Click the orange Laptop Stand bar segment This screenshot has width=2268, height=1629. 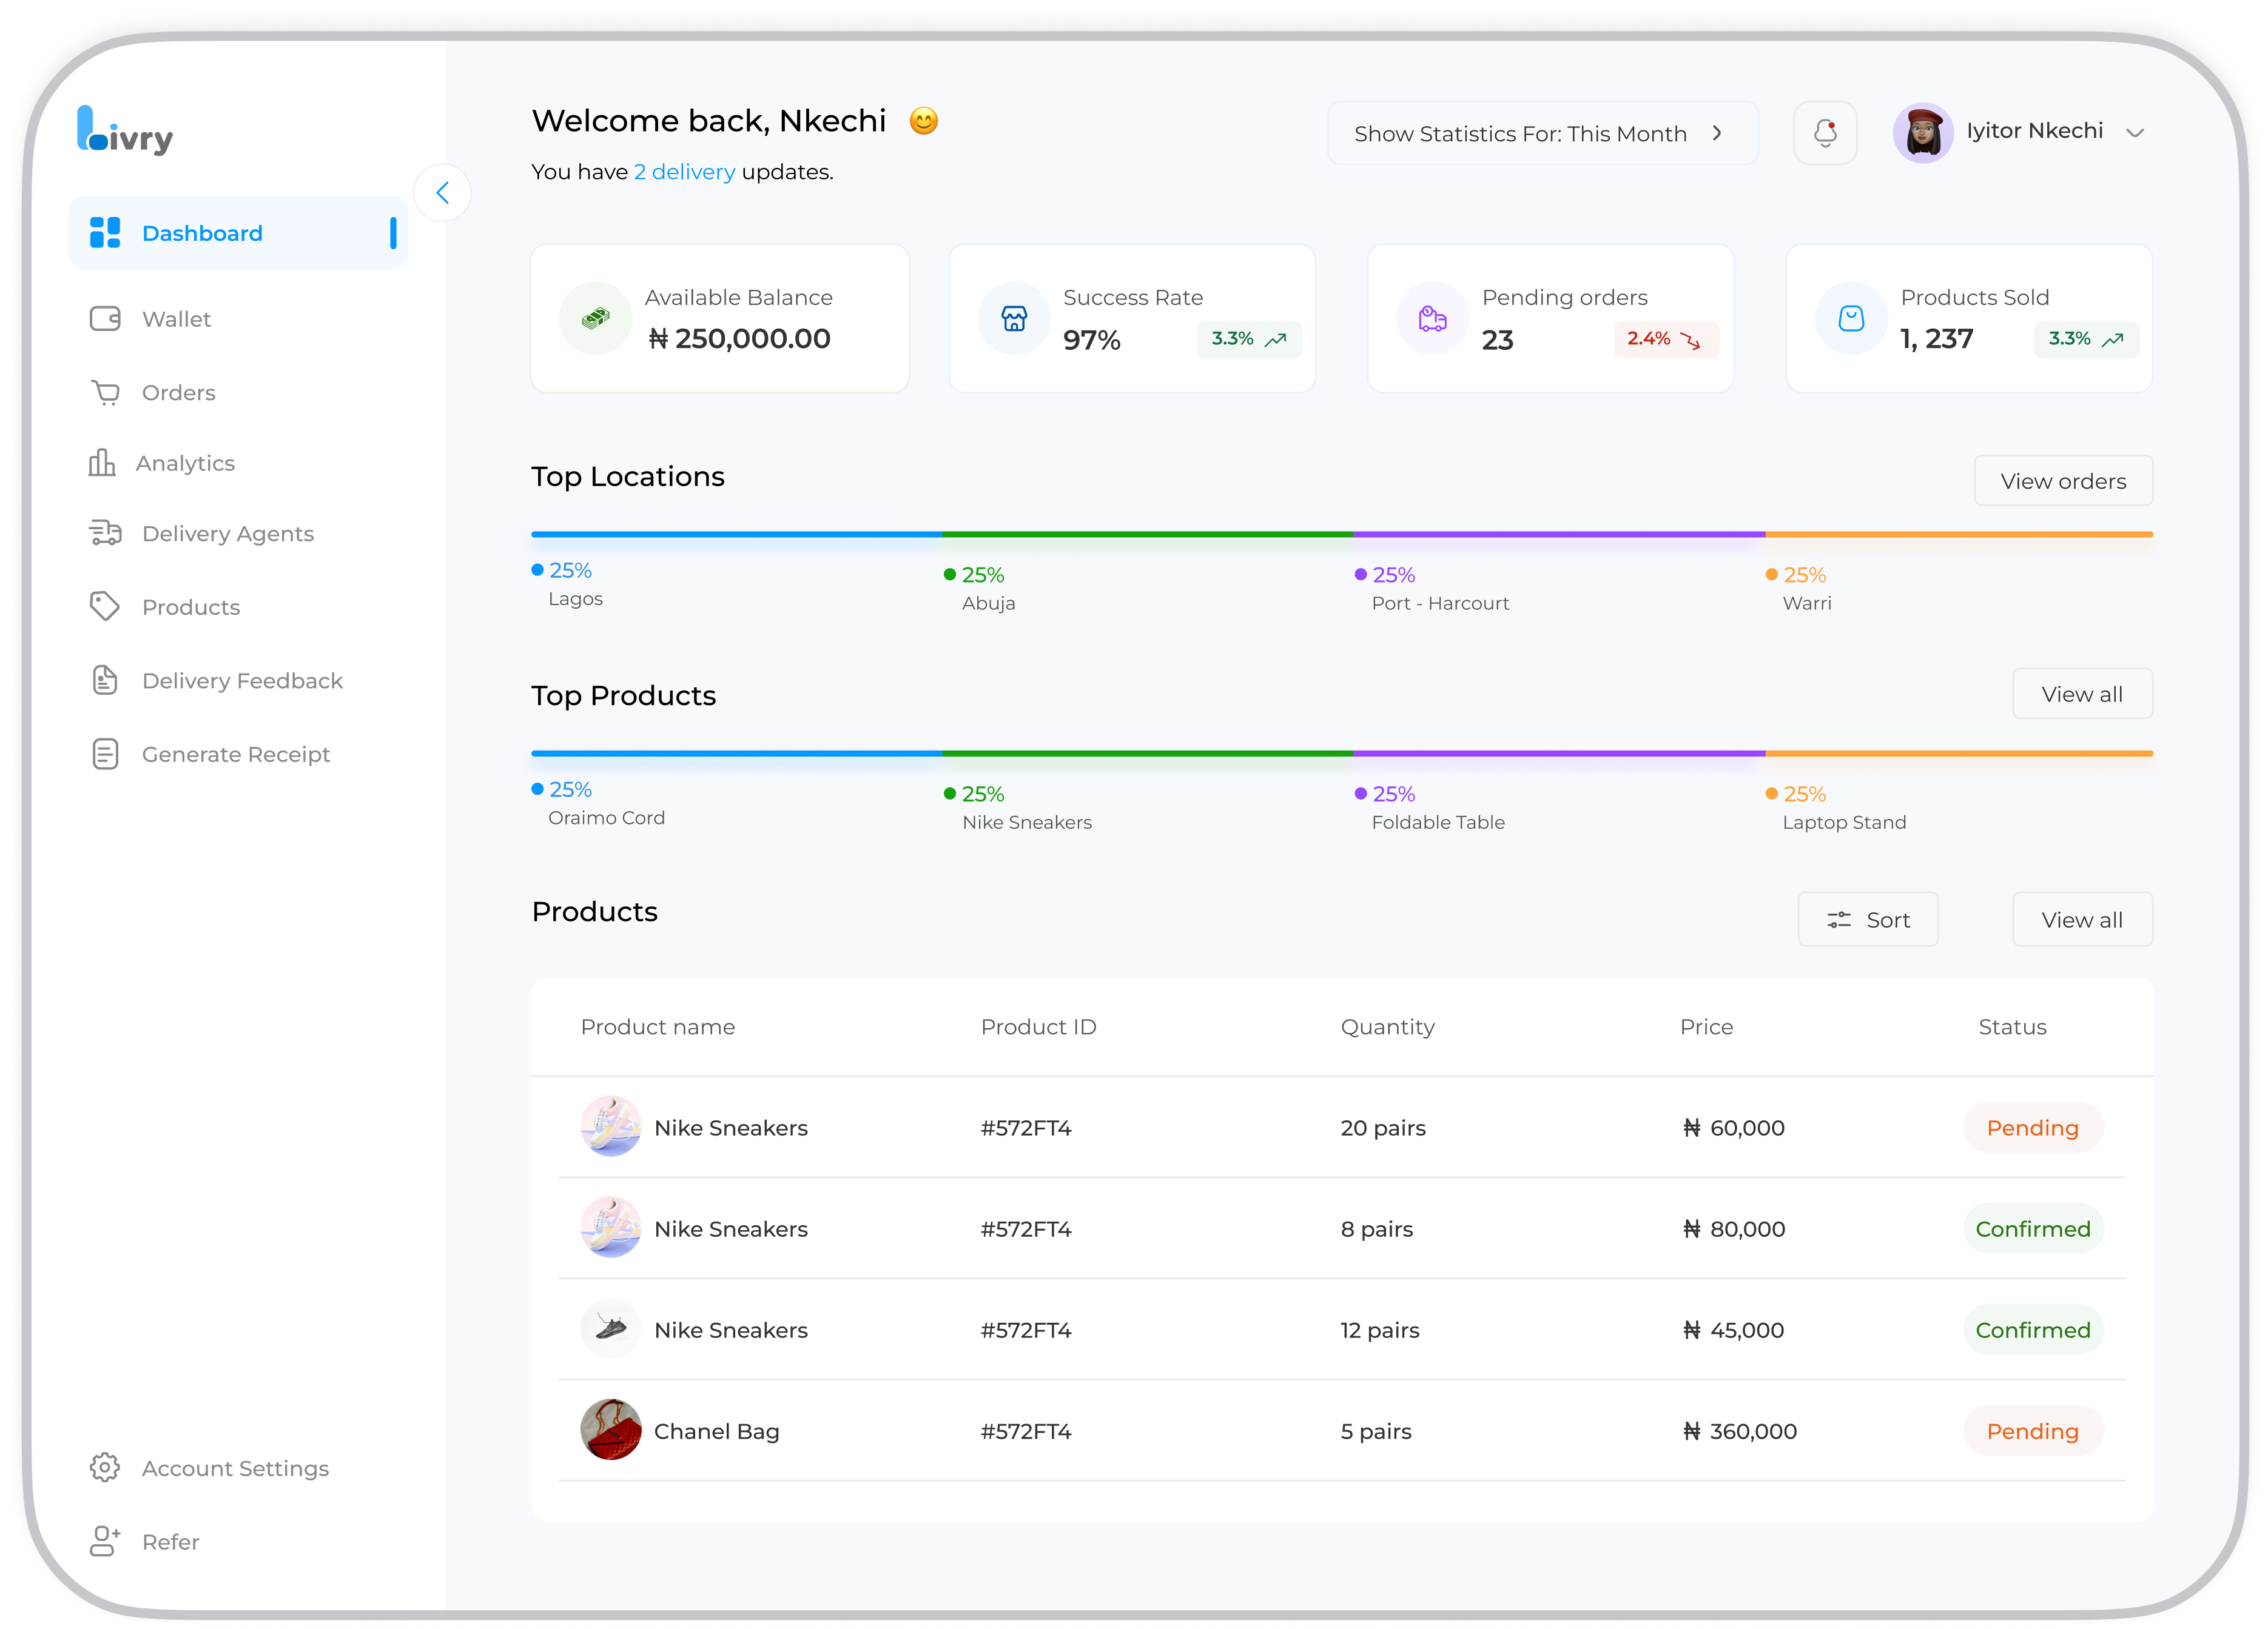[x=1959, y=754]
